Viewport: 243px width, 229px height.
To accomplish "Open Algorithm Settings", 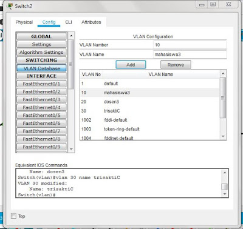I will click(x=41, y=52).
